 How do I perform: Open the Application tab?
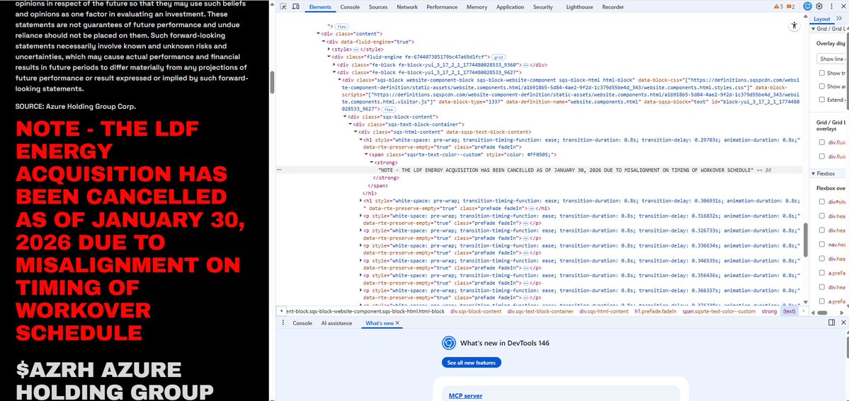(x=510, y=7)
